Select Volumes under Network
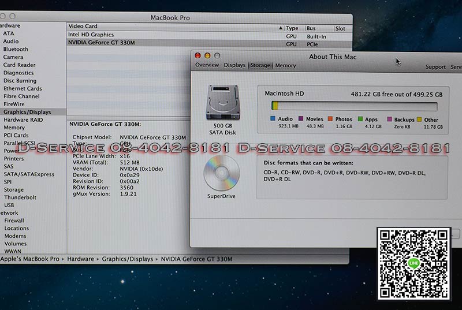Screen dimensions: 462x310 (16, 244)
